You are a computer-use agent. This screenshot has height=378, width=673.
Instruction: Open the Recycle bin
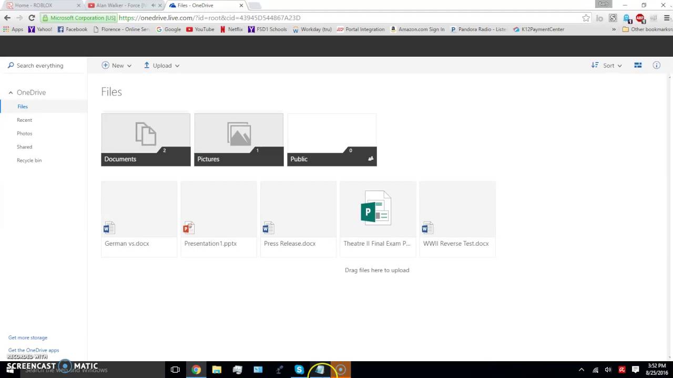pos(29,161)
